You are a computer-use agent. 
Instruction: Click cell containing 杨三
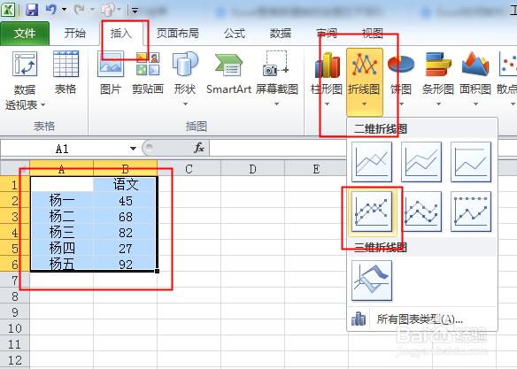point(62,232)
